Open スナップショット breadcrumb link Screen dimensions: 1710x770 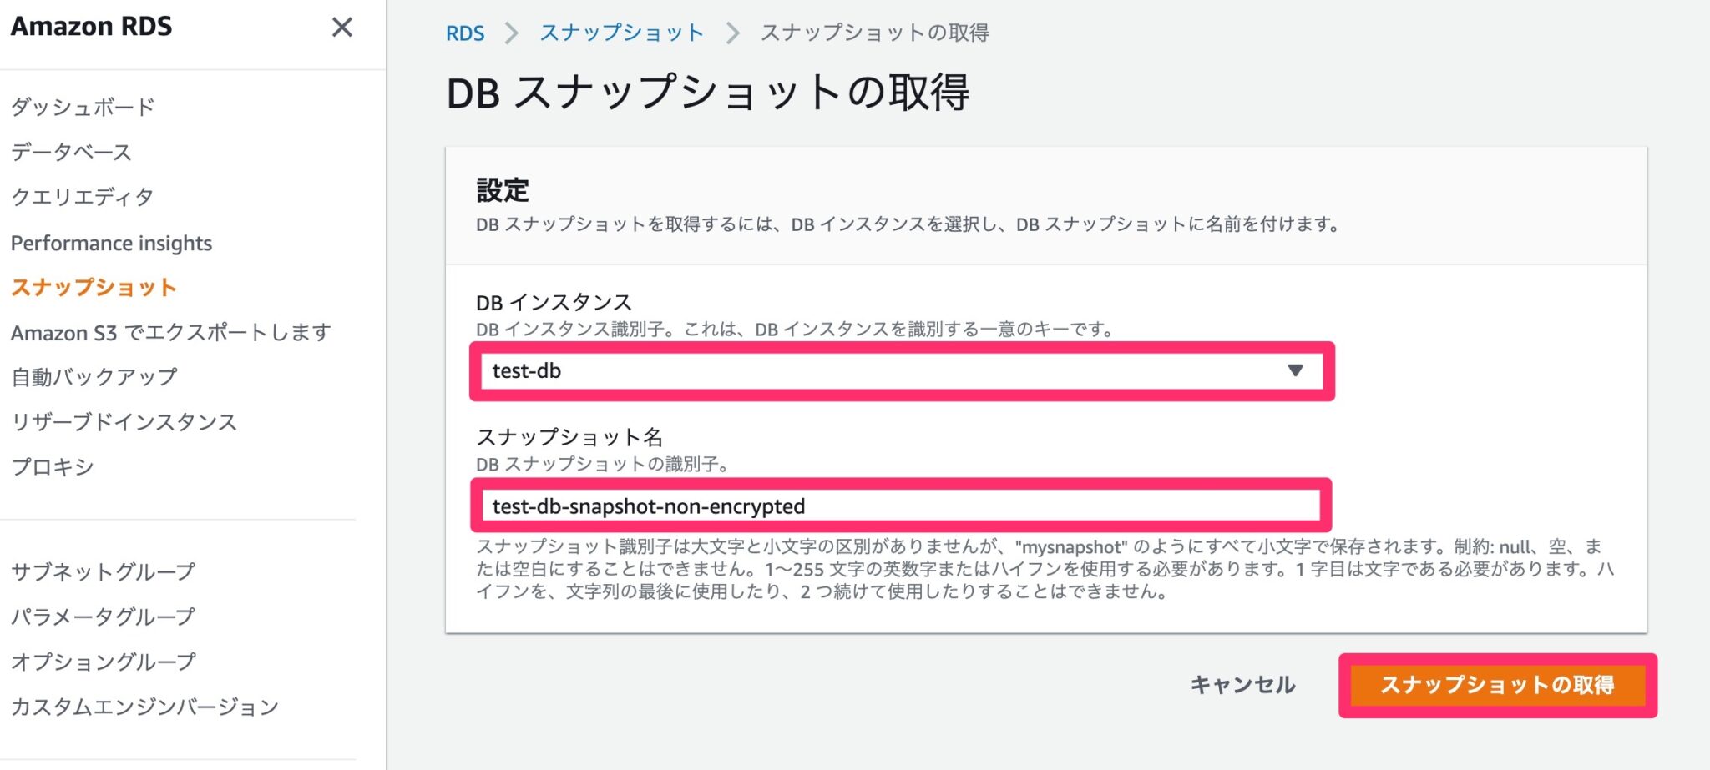pos(621,33)
